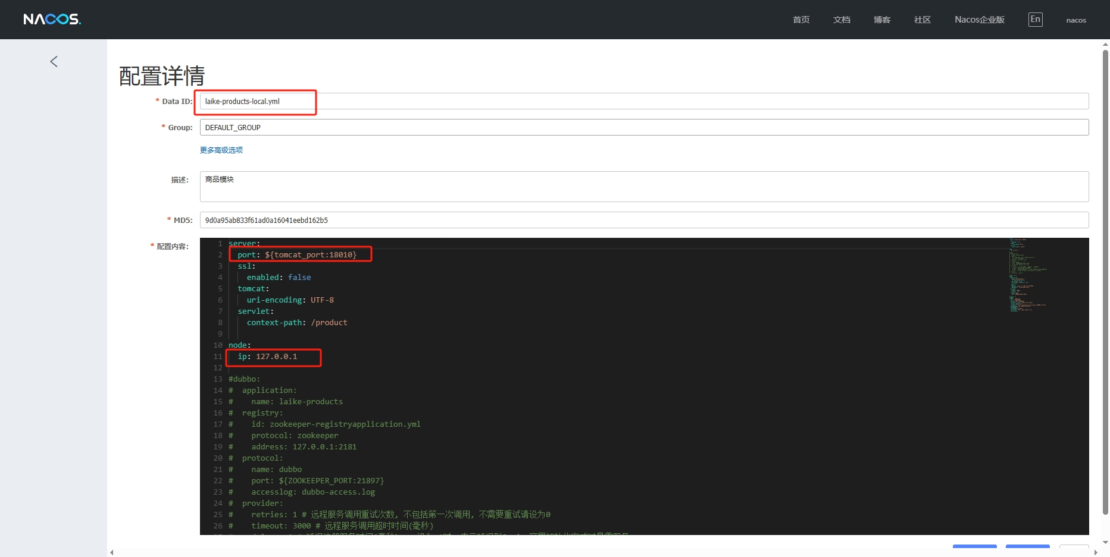Viewport: 1110px width, 557px height.
Task: Expand 更多高级选项 advanced options
Action: pyautogui.click(x=221, y=150)
